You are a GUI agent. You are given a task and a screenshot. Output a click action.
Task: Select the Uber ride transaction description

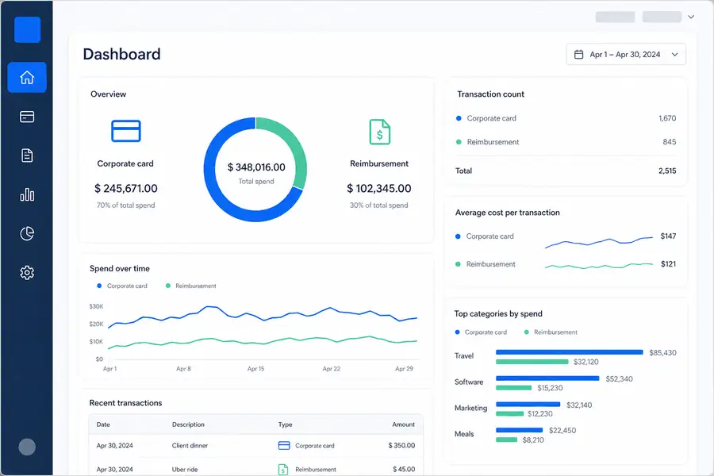(185, 469)
